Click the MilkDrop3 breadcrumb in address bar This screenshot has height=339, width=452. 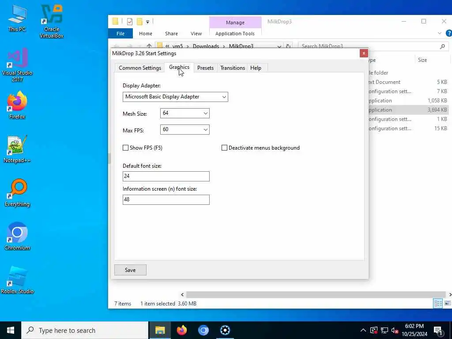[241, 46]
